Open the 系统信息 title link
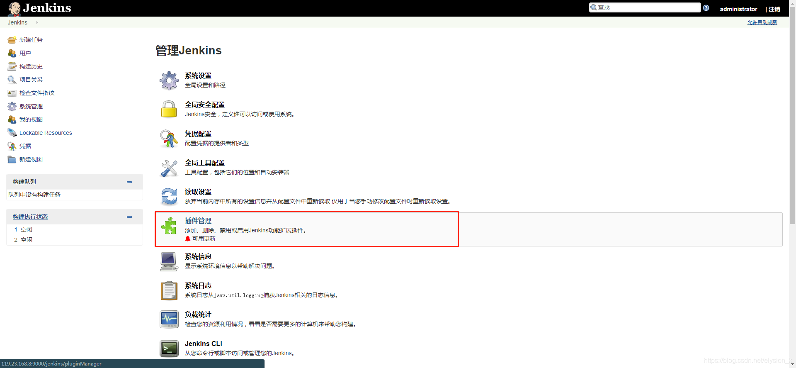The image size is (796, 368). coord(198,256)
